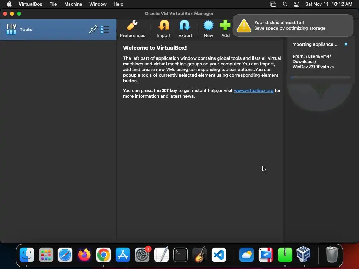The width and height of the screenshot is (359, 269).
Task: Open Spotlight search in menu bar
Action: pos(285,4)
